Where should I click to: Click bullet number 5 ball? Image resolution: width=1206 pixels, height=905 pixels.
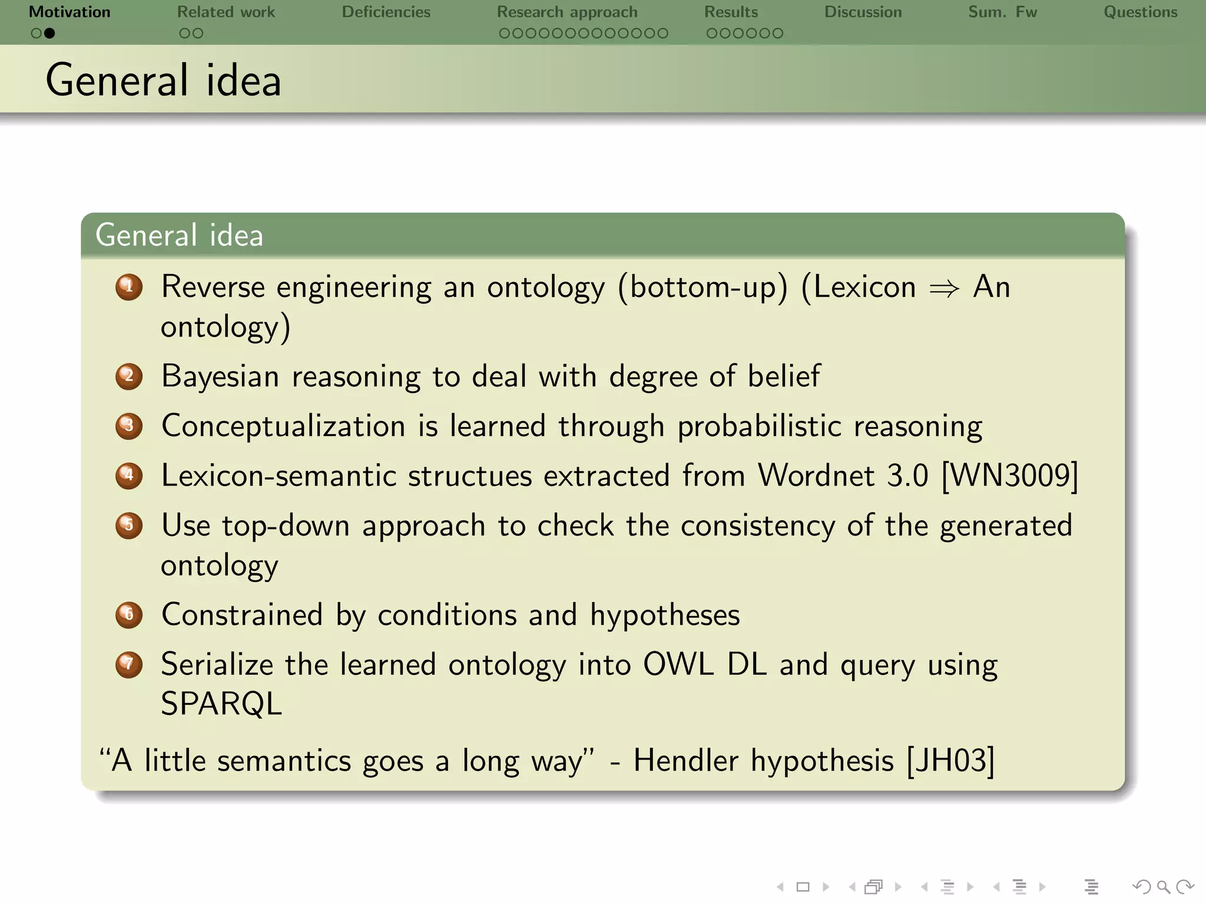coord(129,525)
